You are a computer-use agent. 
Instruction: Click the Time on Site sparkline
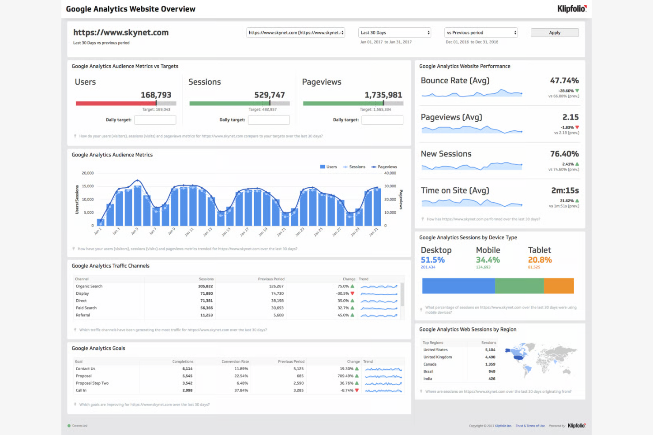472,203
